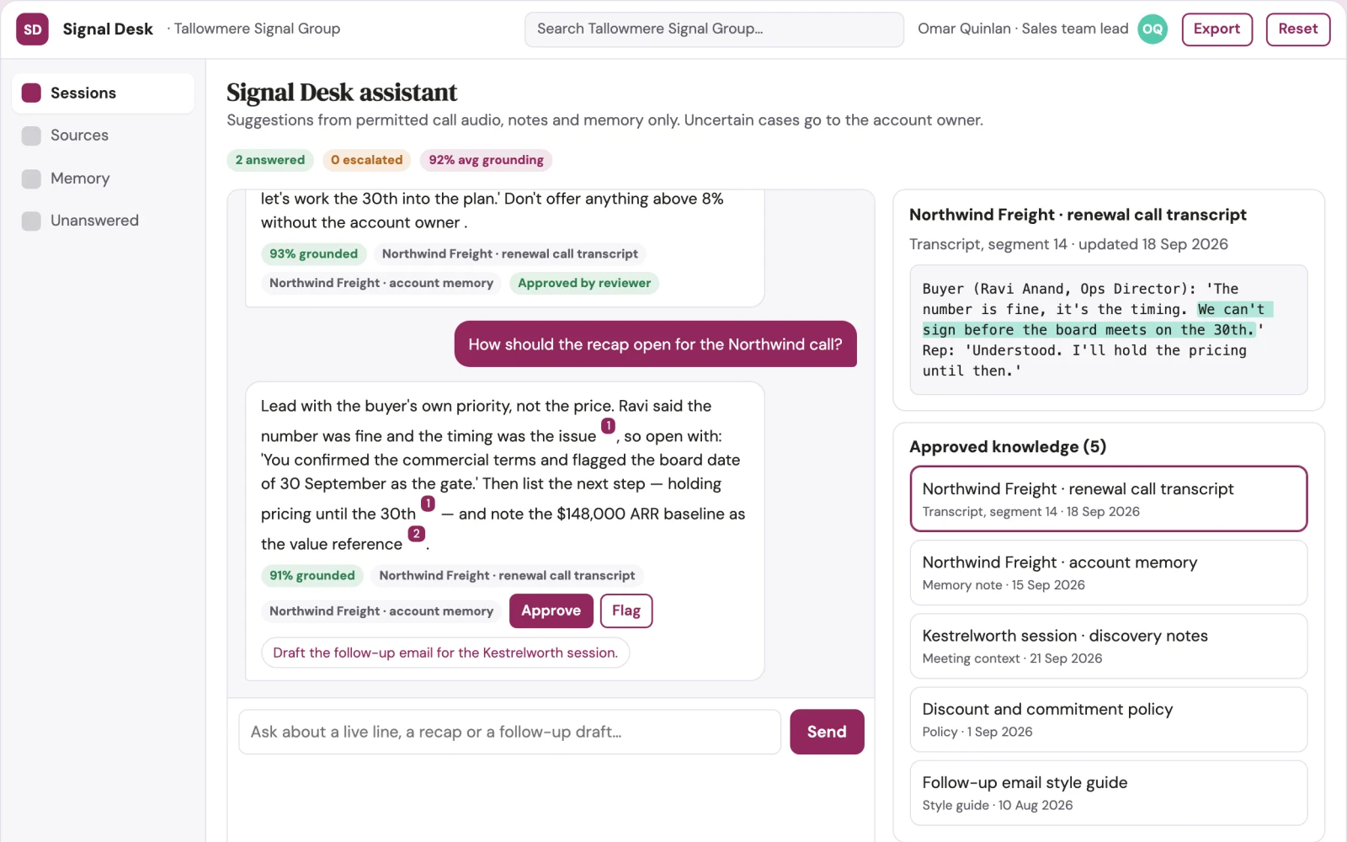Open citation 2 after 'the value reference'
Screen dimensions: 1347x842
[416, 534]
